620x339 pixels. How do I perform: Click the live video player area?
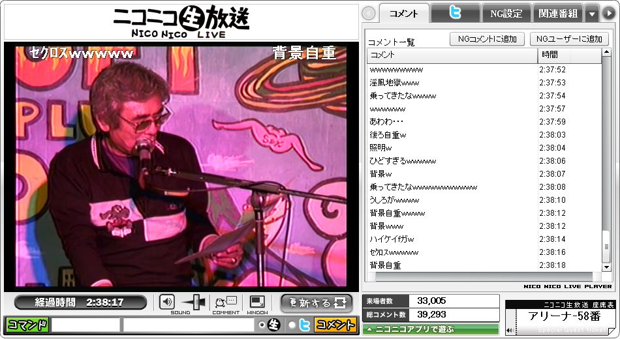point(181,166)
